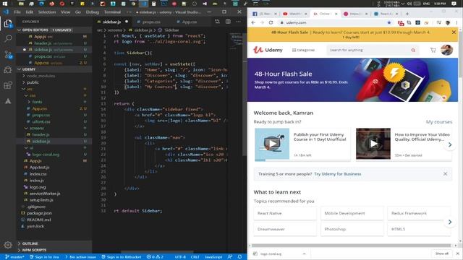Image resolution: width=463 pixels, height=260 pixels.
Task: Select the React Native topic button
Action: pos(285,213)
